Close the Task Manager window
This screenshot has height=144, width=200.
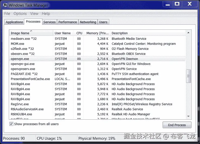click(x=190, y=4)
